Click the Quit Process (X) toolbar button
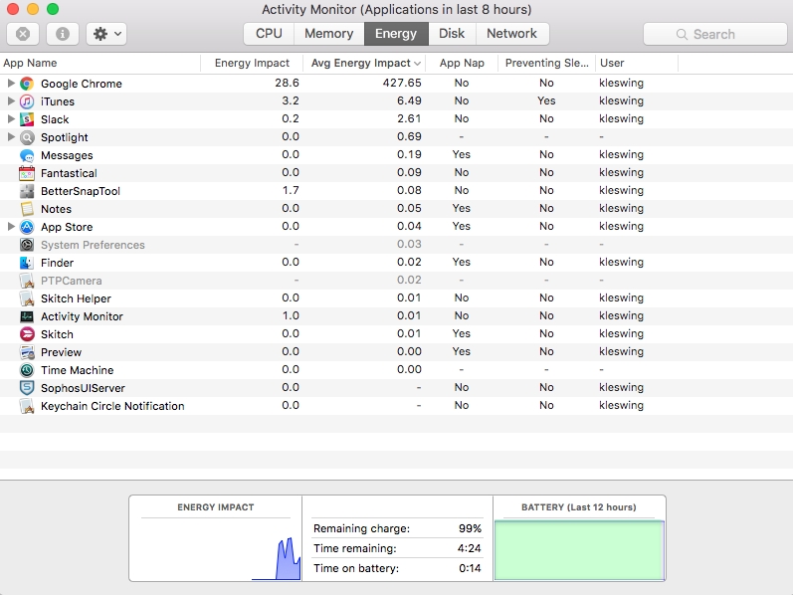Screen dimensions: 793x595 coord(23,34)
